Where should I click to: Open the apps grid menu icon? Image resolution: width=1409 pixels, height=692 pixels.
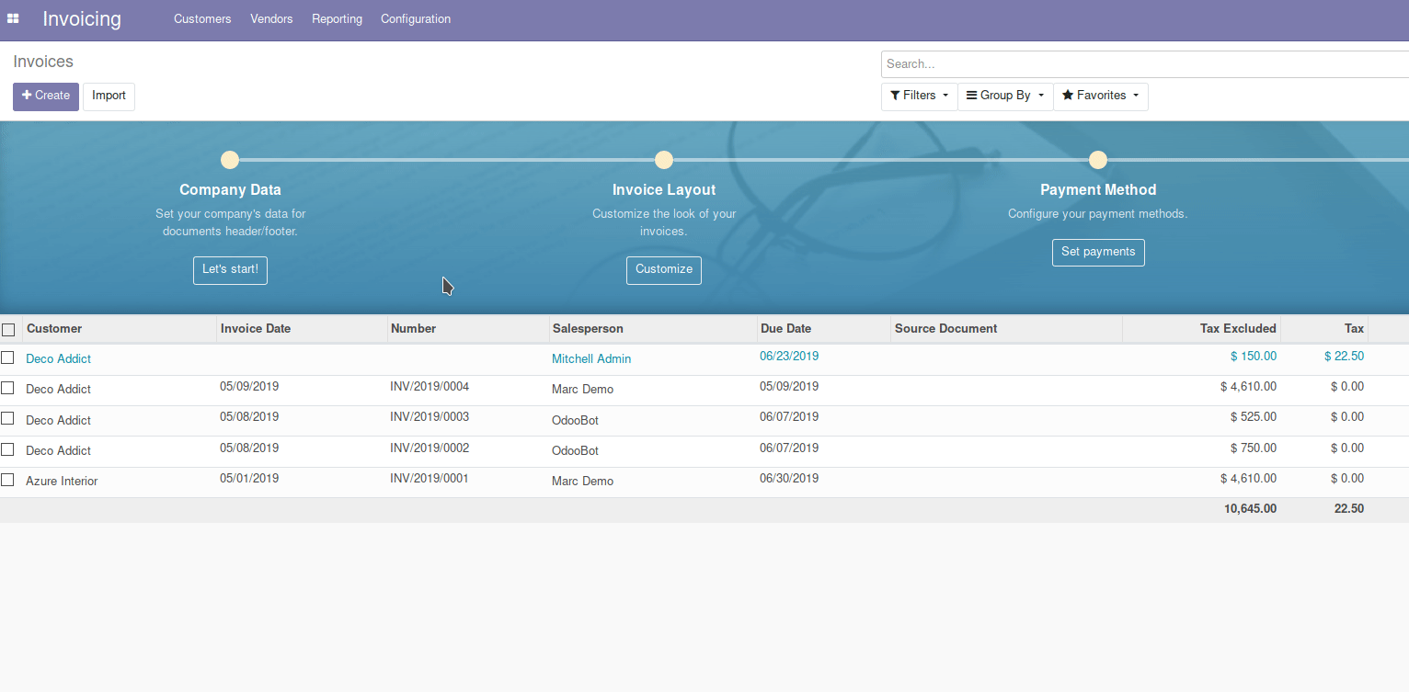pos(13,18)
